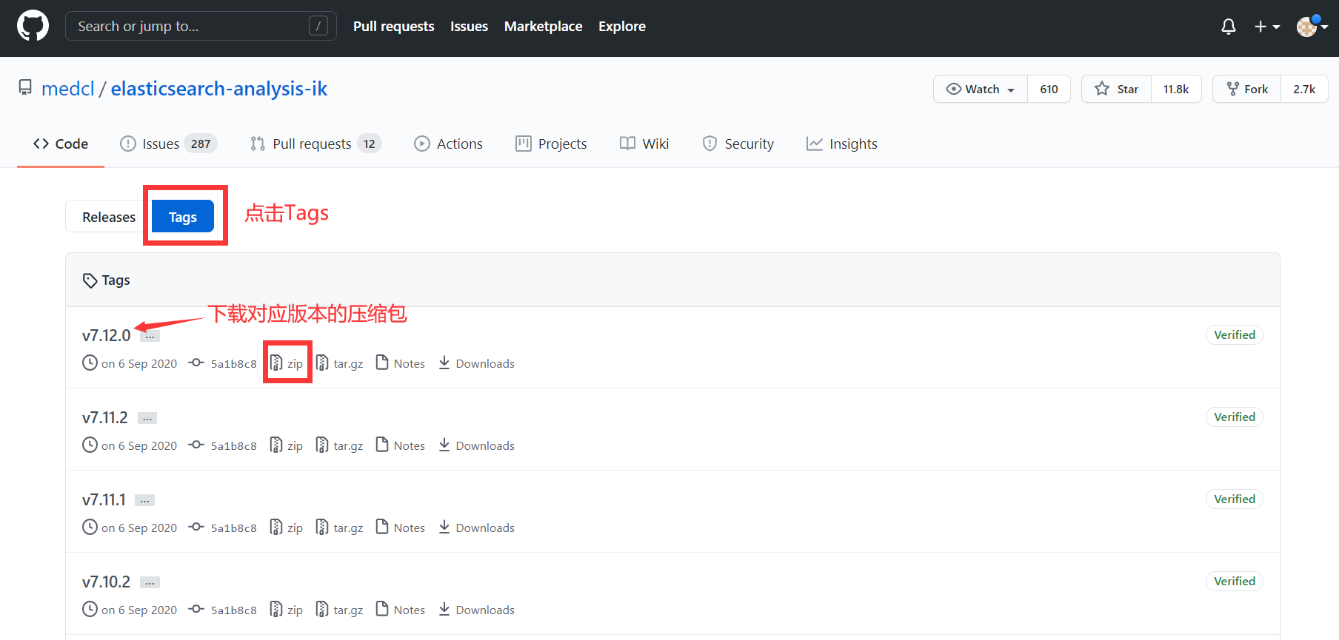The width and height of the screenshot is (1339, 640).
Task: Open the user avatar menu
Action: pyautogui.click(x=1312, y=27)
